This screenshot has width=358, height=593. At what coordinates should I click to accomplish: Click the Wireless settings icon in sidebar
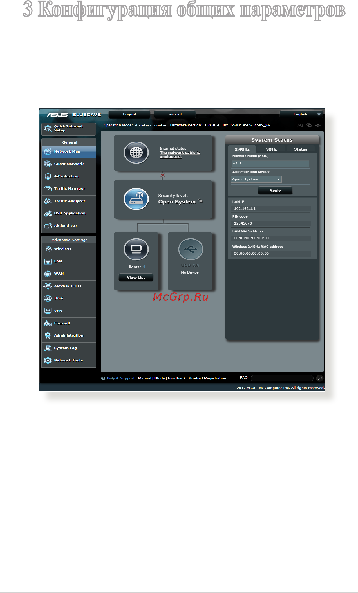48,249
